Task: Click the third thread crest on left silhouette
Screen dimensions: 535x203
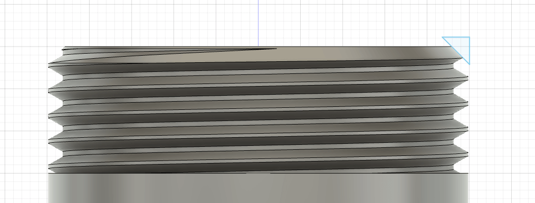Action: click(x=49, y=116)
